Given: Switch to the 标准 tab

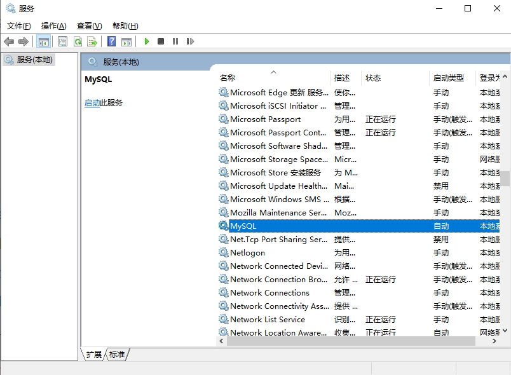Looking at the screenshot, I should [117, 355].
